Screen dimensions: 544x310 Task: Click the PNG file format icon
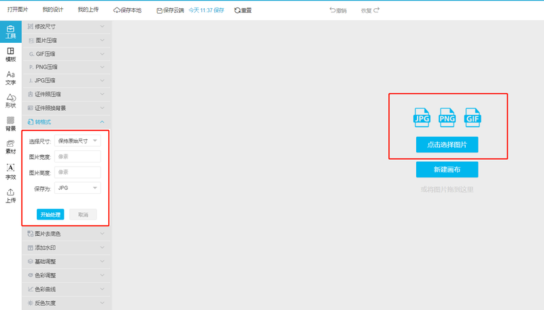[447, 118]
